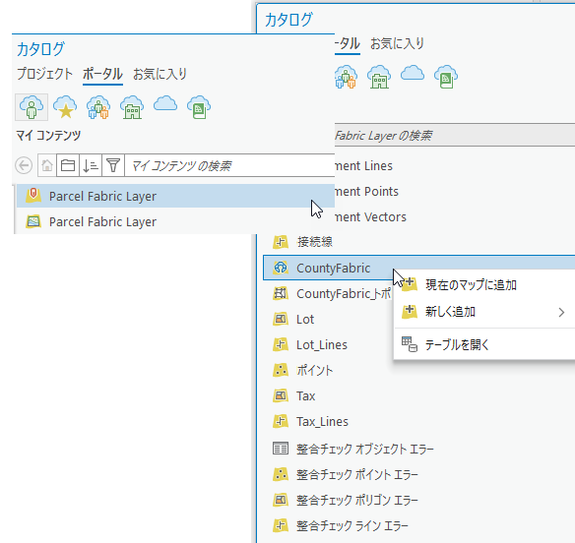Switch to the プロジェクト tab
This screenshot has width=575, height=543.
pos(44,74)
